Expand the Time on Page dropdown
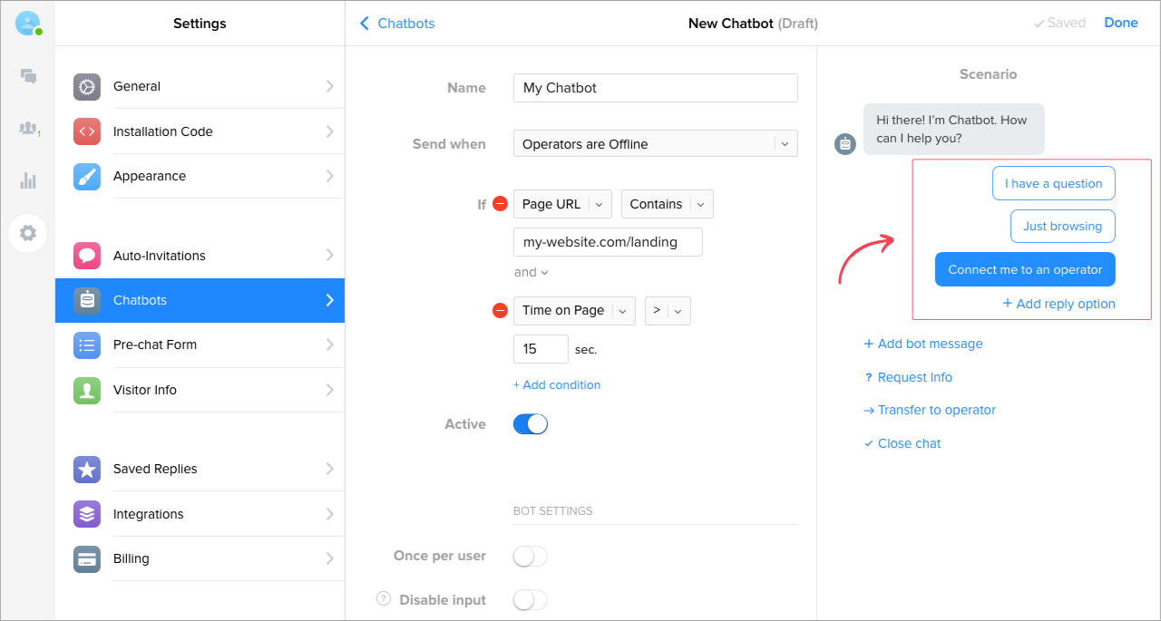The height and width of the screenshot is (621, 1161). pos(574,311)
